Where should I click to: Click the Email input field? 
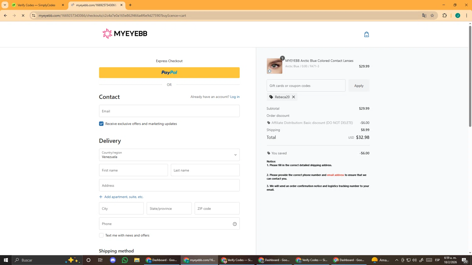(x=169, y=111)
